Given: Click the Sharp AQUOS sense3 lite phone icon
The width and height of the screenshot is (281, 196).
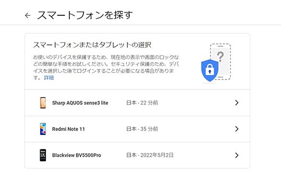Looking at the screenshot, I should (x=43, y=103).
